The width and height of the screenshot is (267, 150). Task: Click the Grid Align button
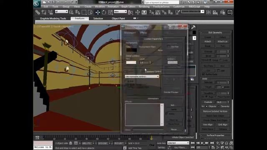tap(222, 125)
